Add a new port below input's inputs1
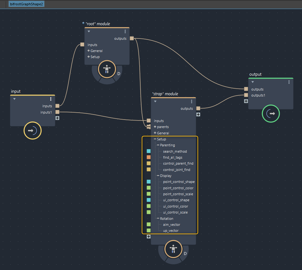The height and width of the screenshot is (270, 302). pyautogui.click(x=57, y=118)
